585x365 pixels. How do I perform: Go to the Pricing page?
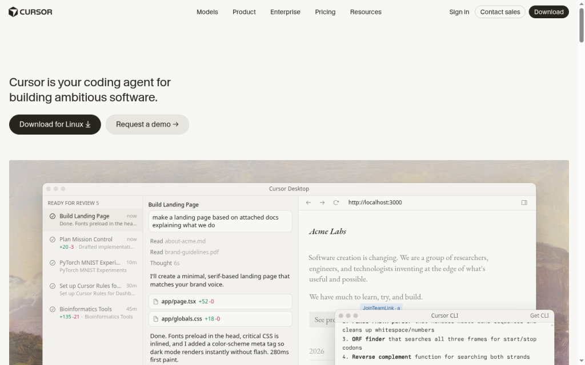coord(325,12)
